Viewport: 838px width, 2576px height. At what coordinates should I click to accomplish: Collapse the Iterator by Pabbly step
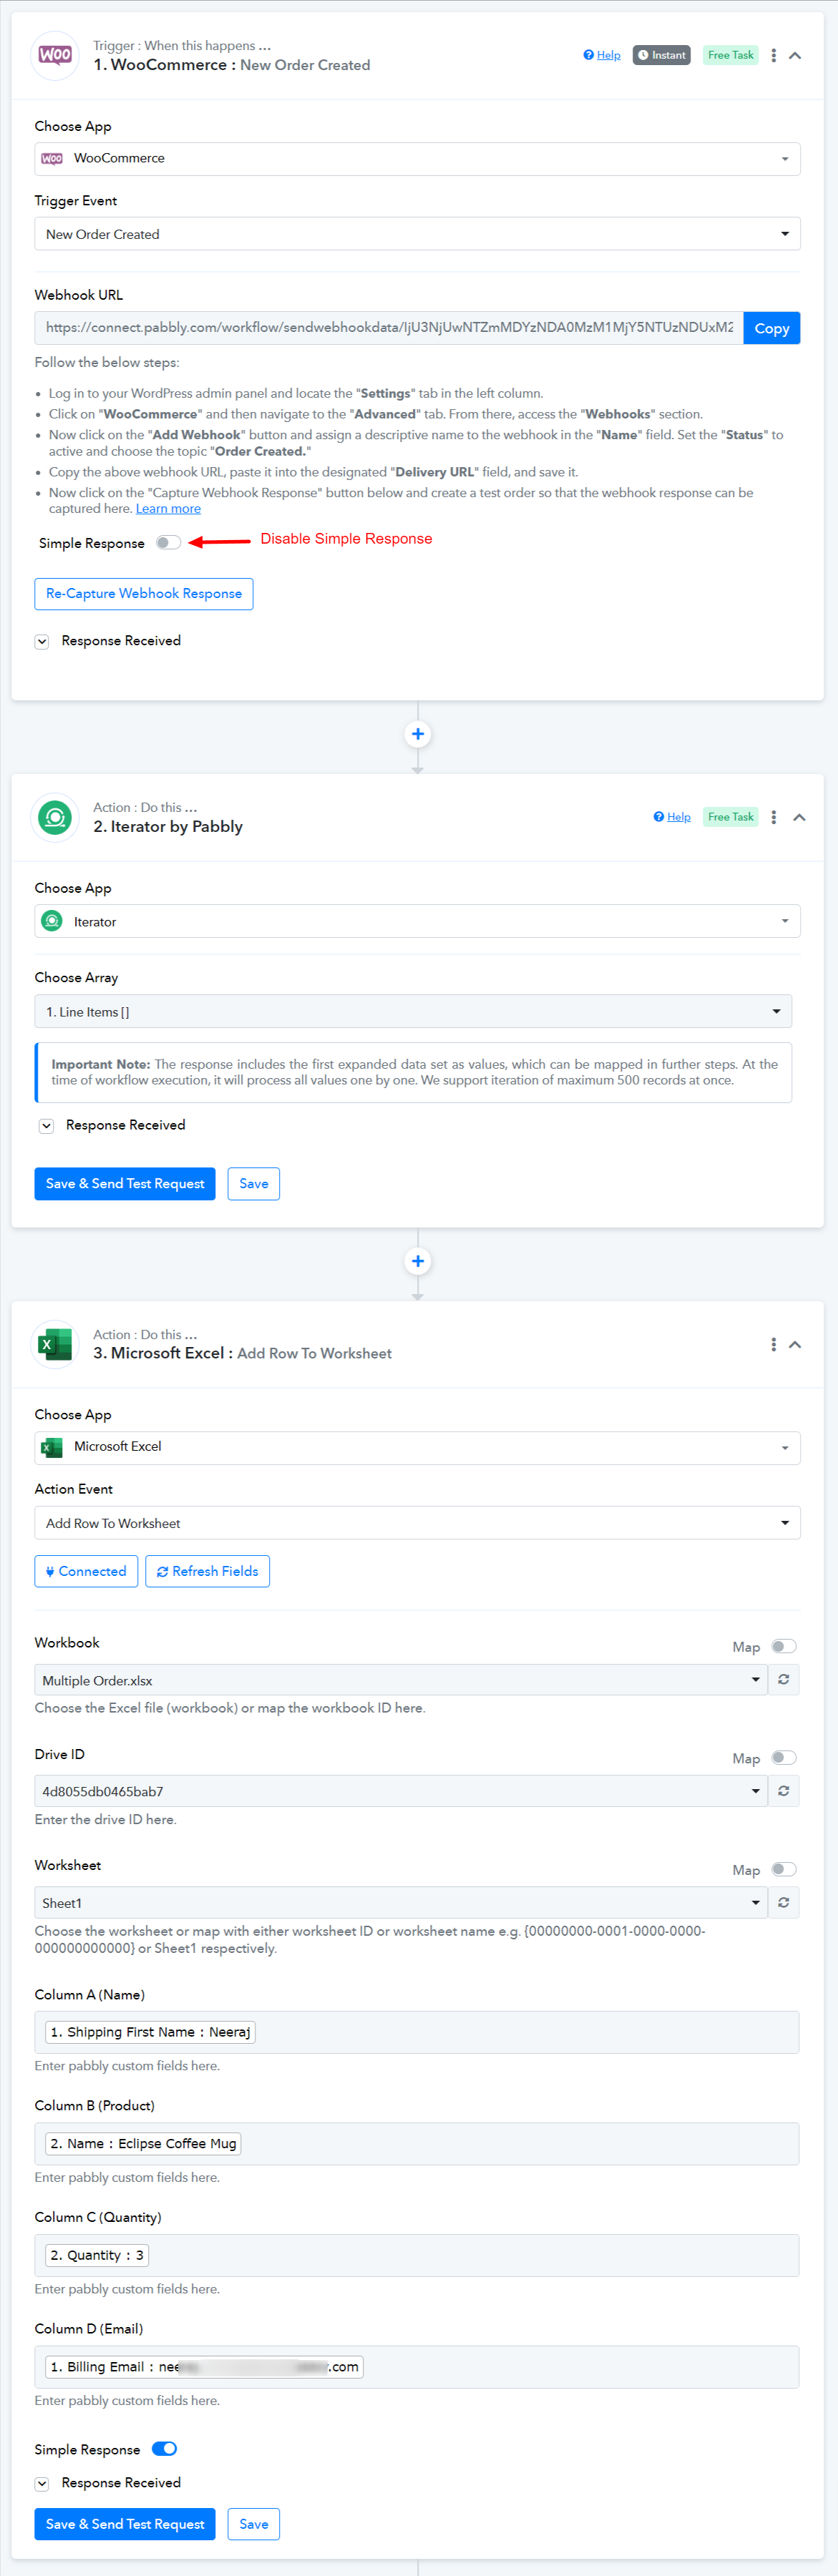click(800, 818)
